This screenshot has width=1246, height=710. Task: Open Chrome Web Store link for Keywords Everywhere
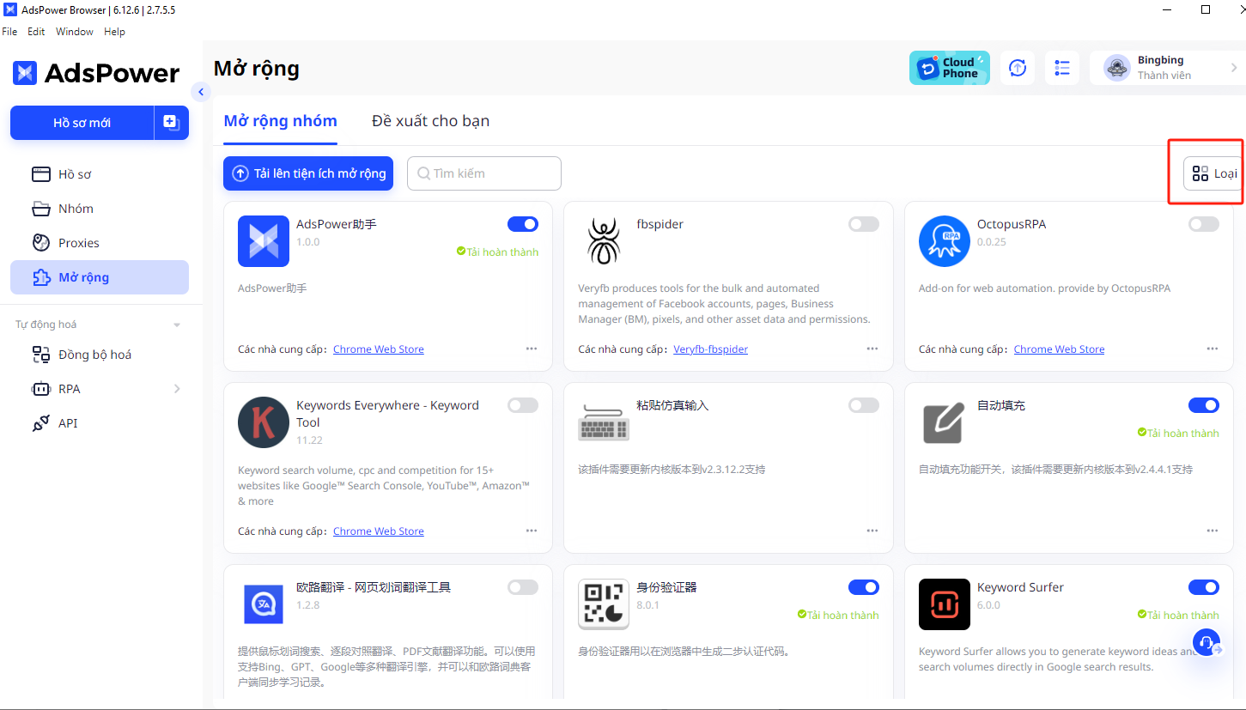379,531
